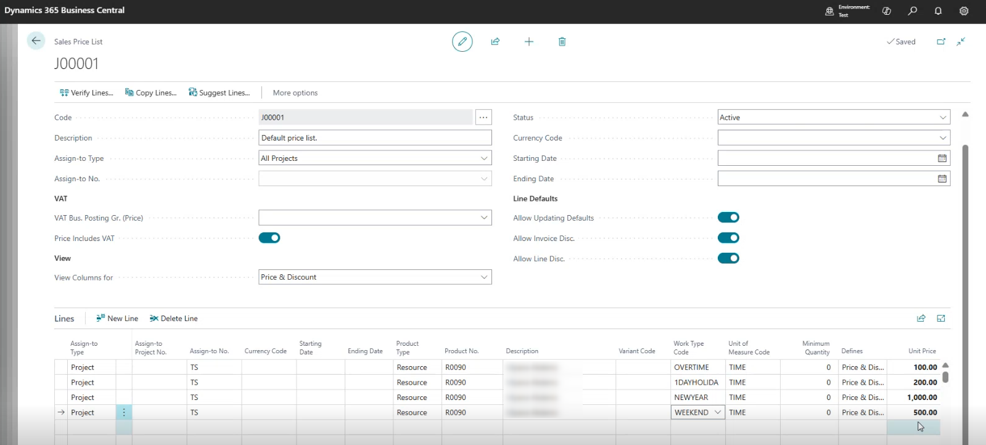Open row options for WEEKEND line
This screenshot has height=445, width=986.
(x=124, y=412)
